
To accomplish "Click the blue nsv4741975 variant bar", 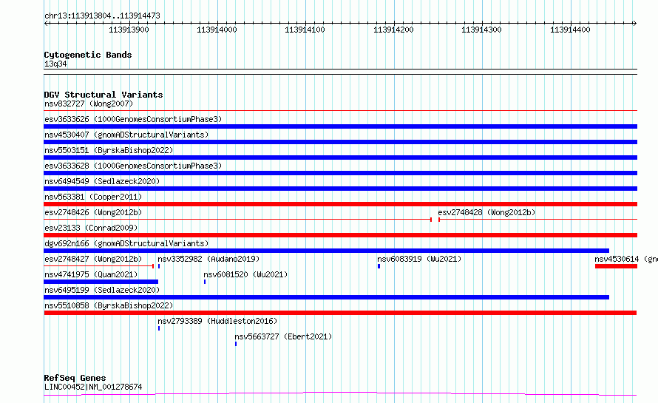I will [101, 282].
